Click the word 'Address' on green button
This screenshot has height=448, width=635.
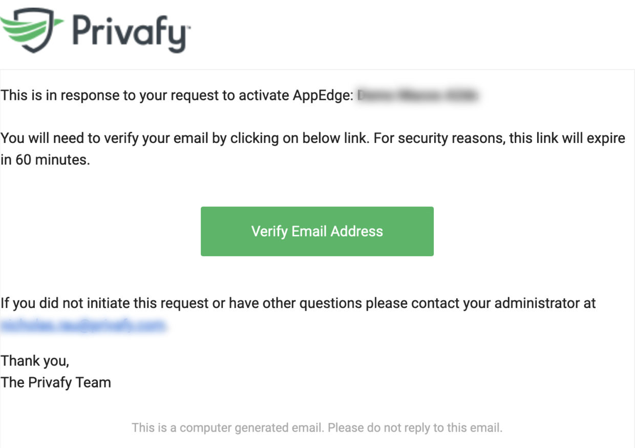357,231
